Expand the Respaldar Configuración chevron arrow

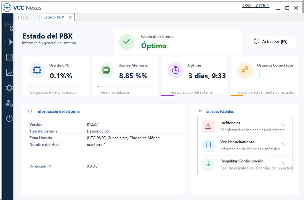tap(283, 164)
